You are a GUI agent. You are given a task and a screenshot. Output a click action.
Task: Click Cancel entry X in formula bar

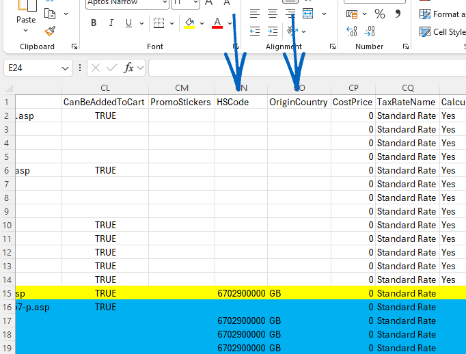tap(96, 68)
